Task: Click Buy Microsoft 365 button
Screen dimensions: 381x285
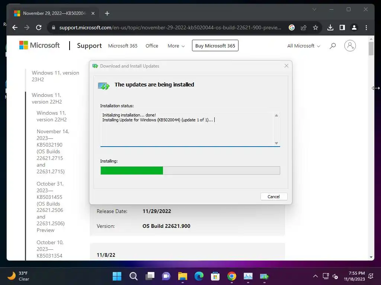Action: (215, 46)
